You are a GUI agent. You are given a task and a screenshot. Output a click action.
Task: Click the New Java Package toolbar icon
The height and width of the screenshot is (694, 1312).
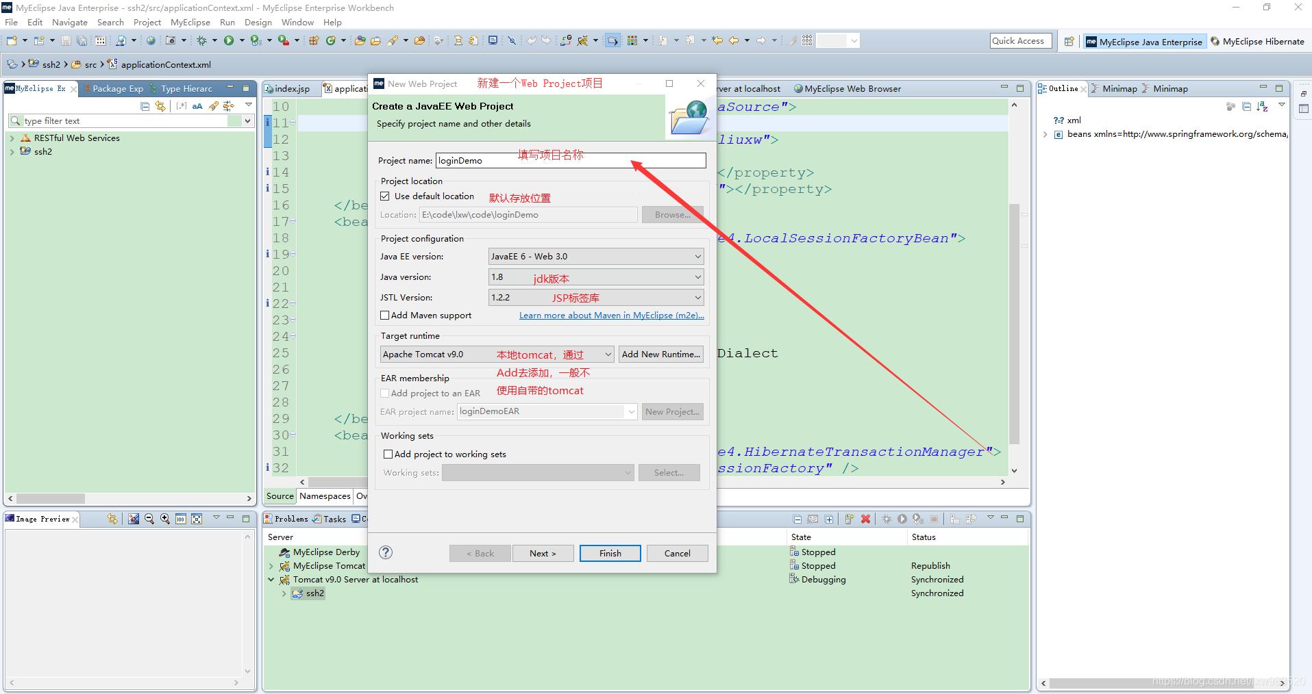click(x=314, y=40)
